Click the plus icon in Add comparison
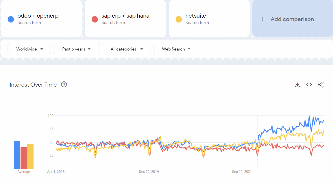Viewport: 333px width, 183px height. 262,19
